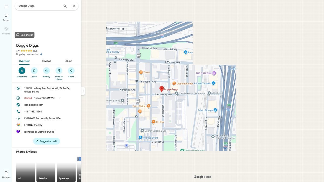Click Suggest an edit button
This screenshot has width=324, height=182.
tap(46, 141)
